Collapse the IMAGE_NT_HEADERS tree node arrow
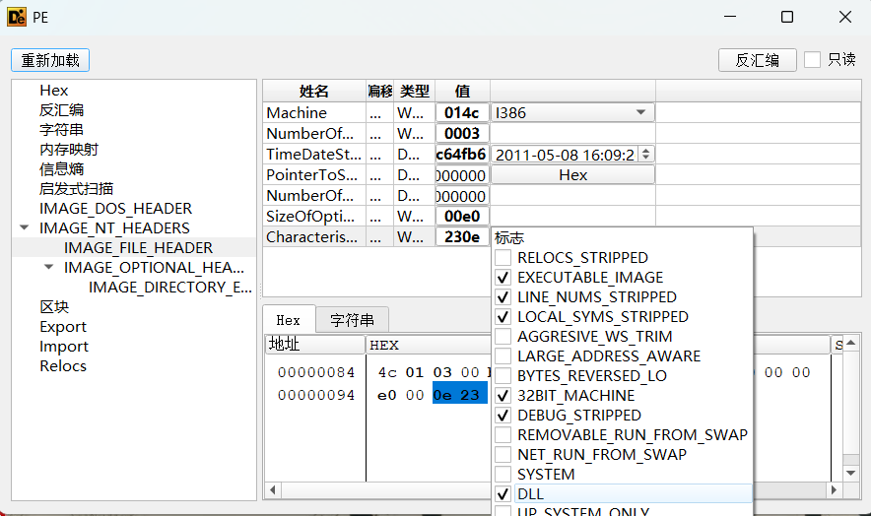The width and height of the screenshot is (871, 516). [24, 227]
